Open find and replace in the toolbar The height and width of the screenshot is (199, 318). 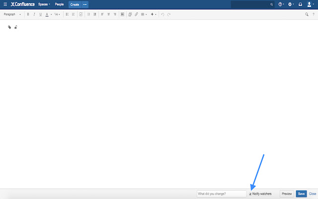[307, 14]
